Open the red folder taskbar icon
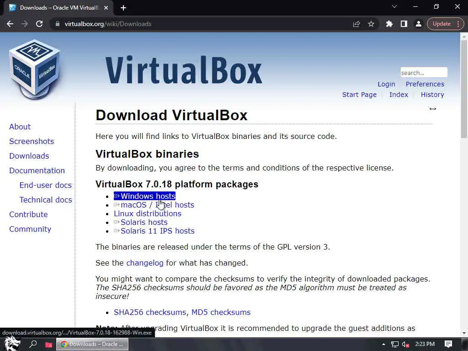Viewport: 468px width, 351px height. 48,345
